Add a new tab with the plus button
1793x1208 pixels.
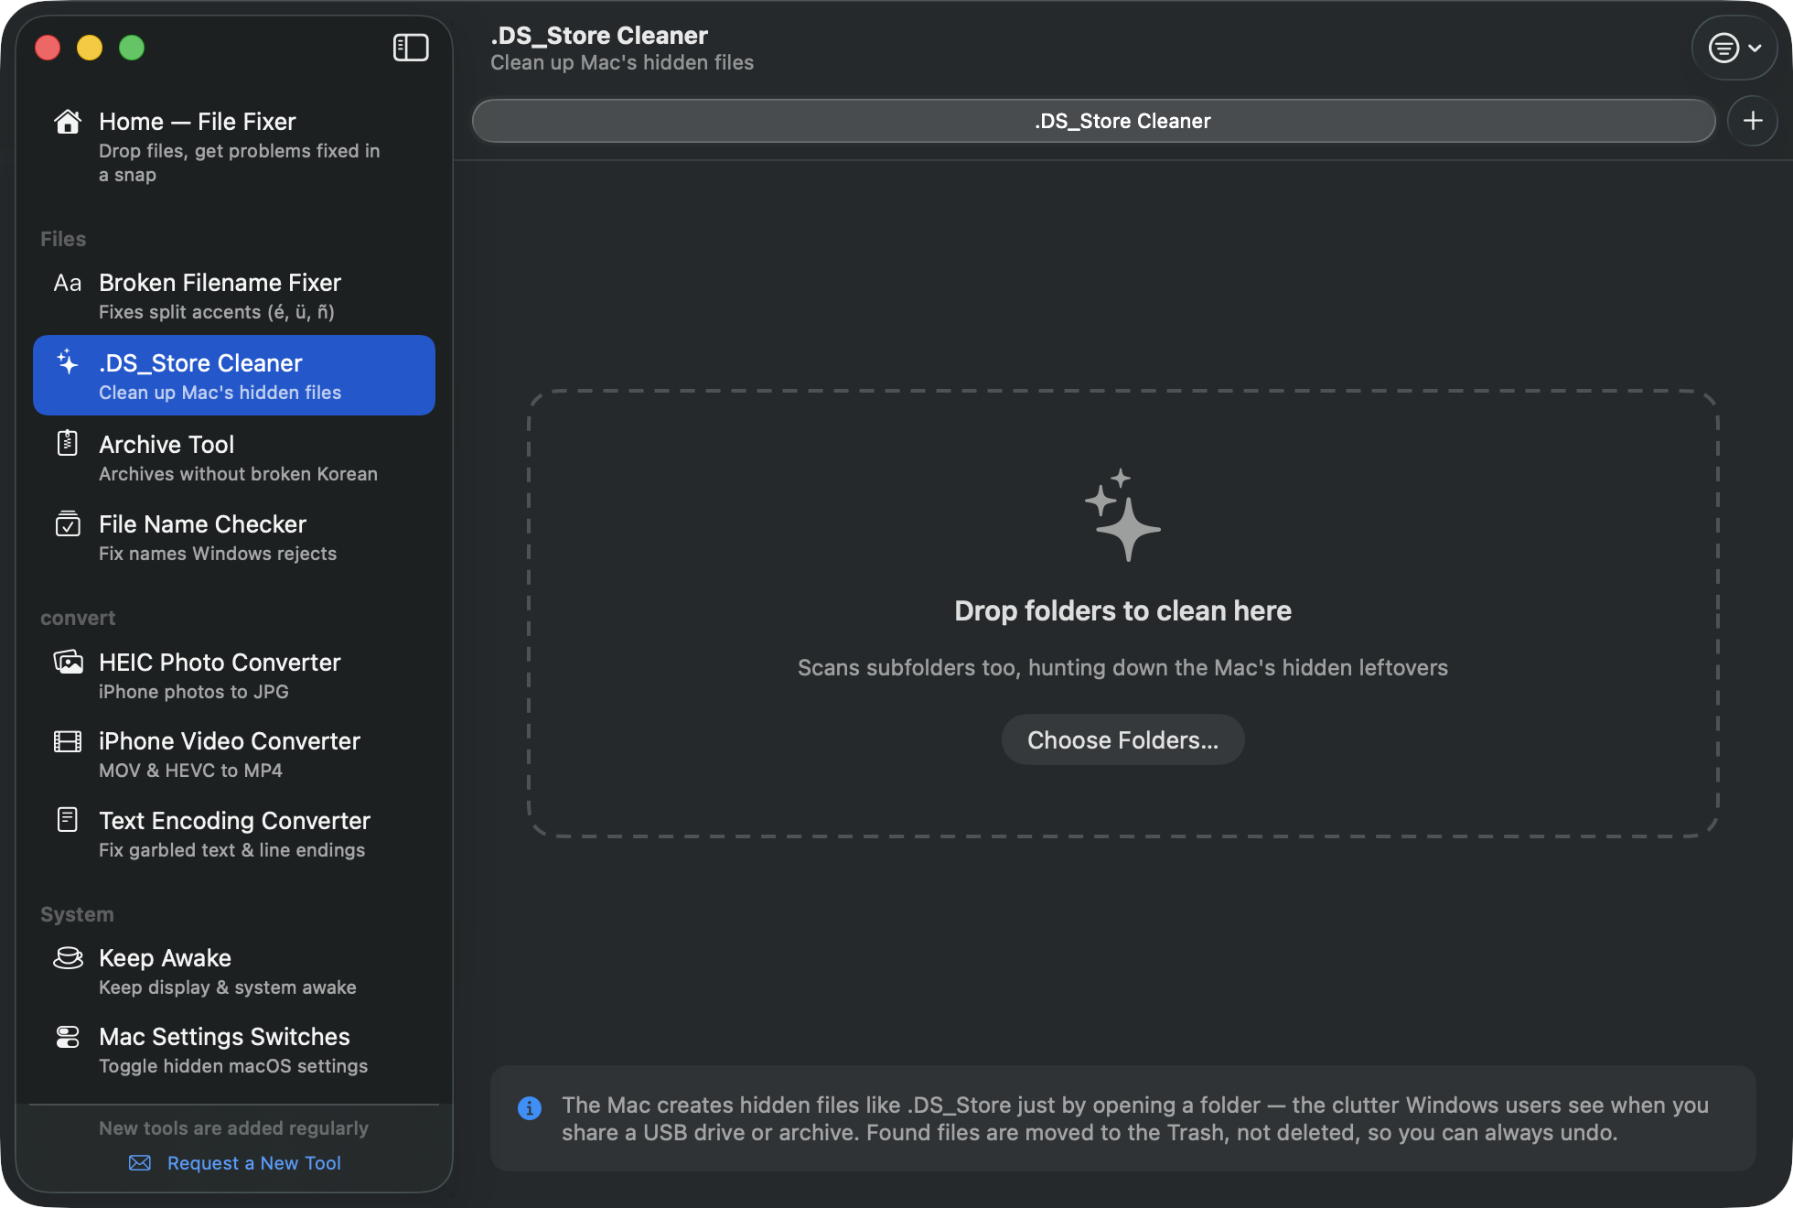(x=1753, y=121)
